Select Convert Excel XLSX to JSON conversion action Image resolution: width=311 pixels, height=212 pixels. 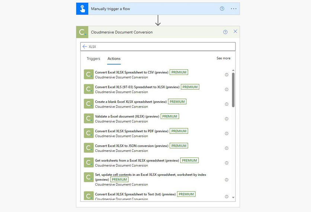click(156, 148)
